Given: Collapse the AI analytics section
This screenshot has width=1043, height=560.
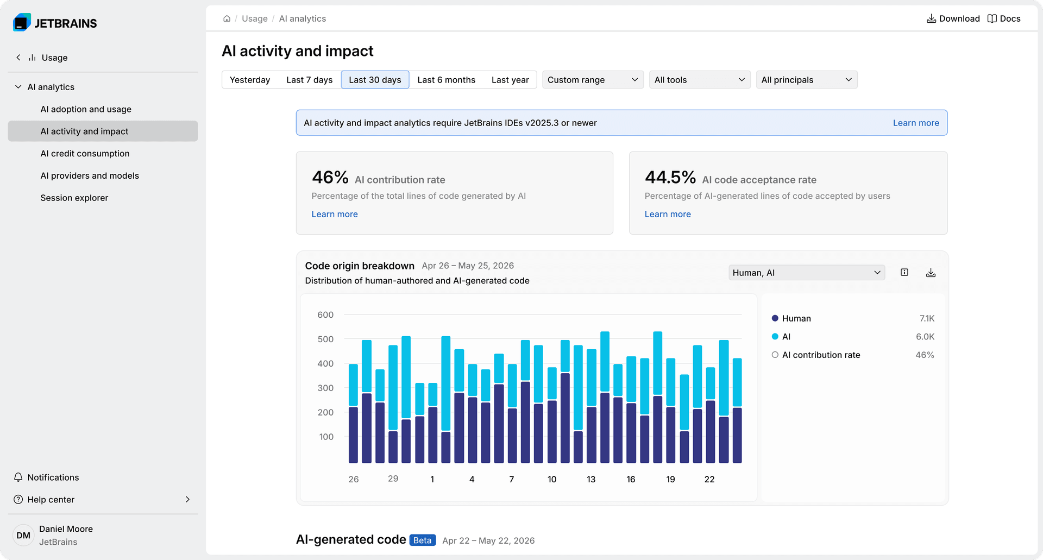Looking at the screenshot, I should (18, 86).
